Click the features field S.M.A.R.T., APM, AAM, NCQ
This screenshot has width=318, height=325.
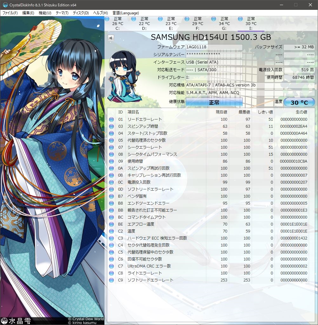250,93
